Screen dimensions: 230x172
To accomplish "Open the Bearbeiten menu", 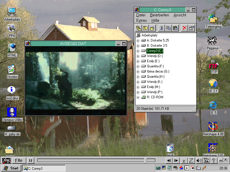I will [159, 15].
